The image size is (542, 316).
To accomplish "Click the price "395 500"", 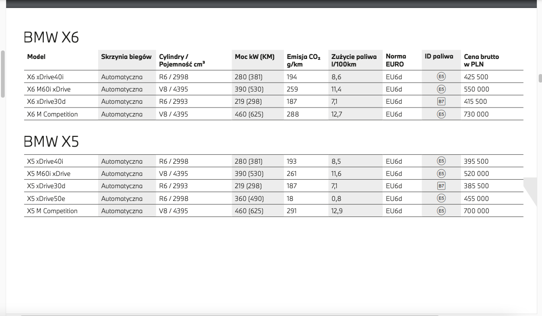I will (x=476, y=161).
